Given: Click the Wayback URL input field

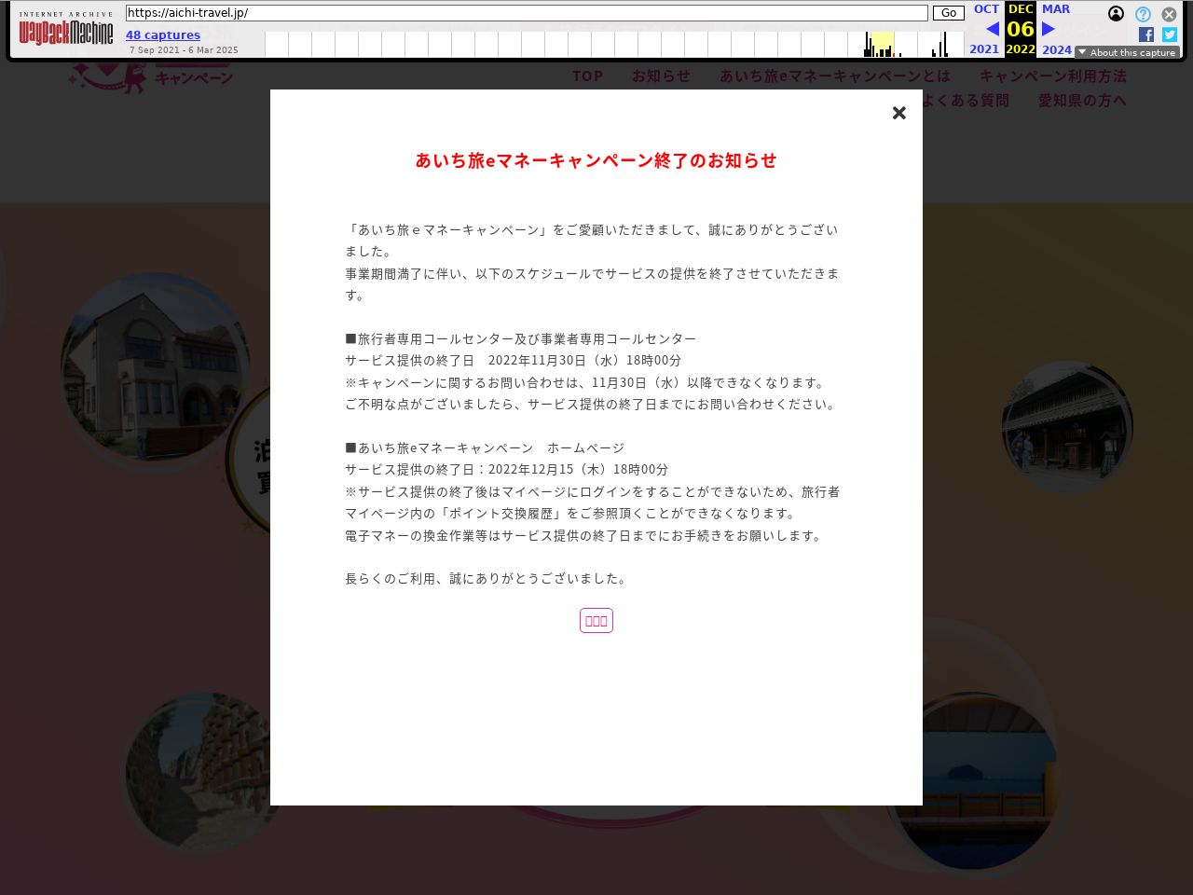Looking at the screenshot, I should pyautogui.click(x=527, y=13).
